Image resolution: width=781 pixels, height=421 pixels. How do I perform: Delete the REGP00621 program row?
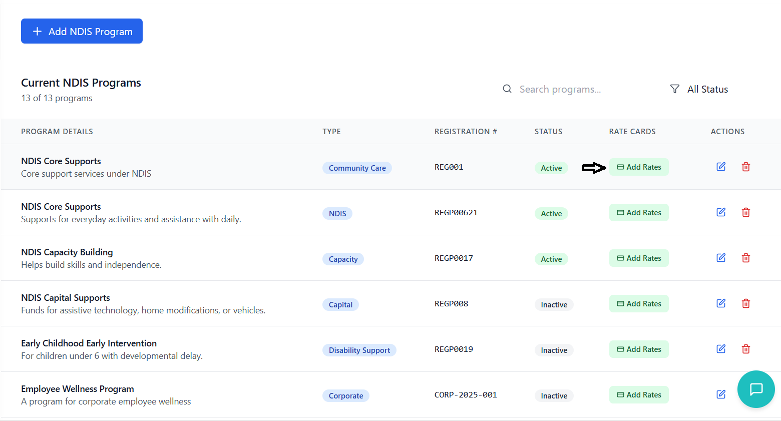tap(746, 212)
